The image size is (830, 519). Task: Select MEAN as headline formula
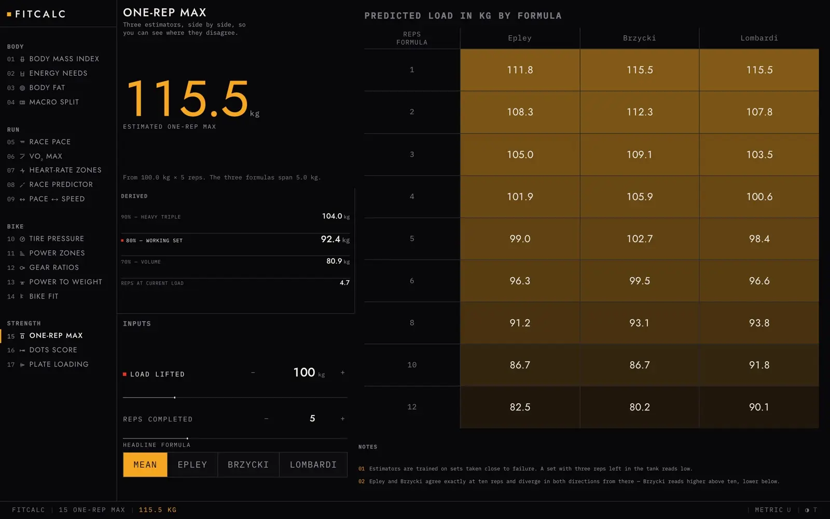pyautogui.click(x=145, y=465)
